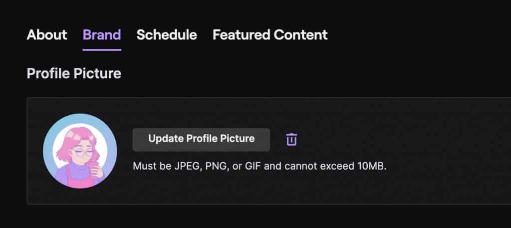Viewport: 511px width, 228px height.
Task: Upload a new image via Update Profile Picture
Action: point(201,139)
